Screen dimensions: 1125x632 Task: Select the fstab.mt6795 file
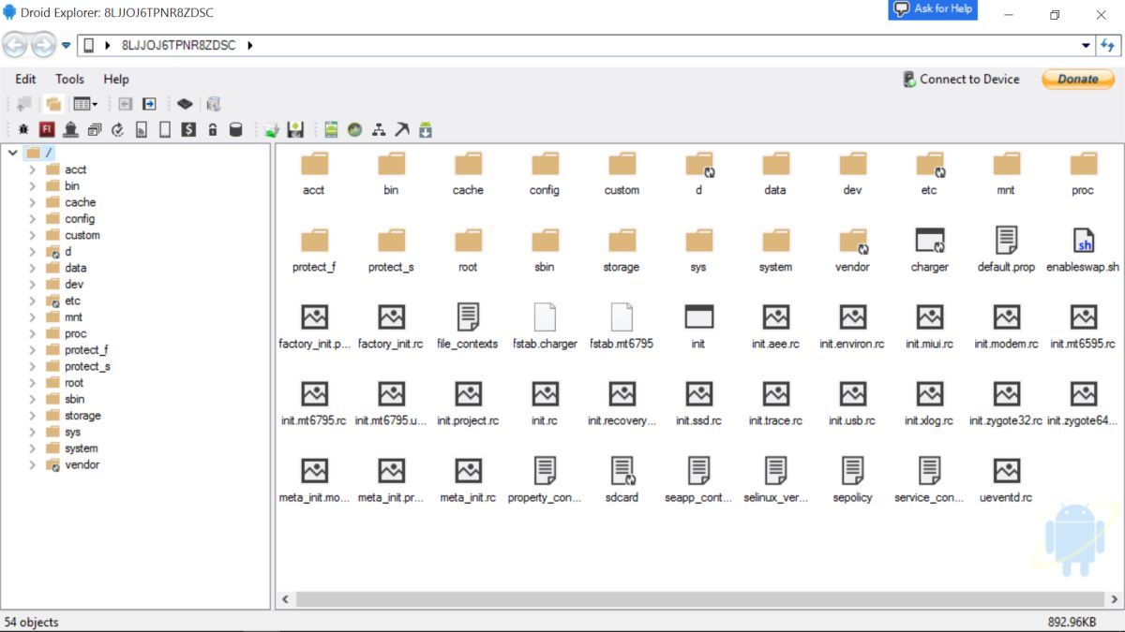[622, 325]
